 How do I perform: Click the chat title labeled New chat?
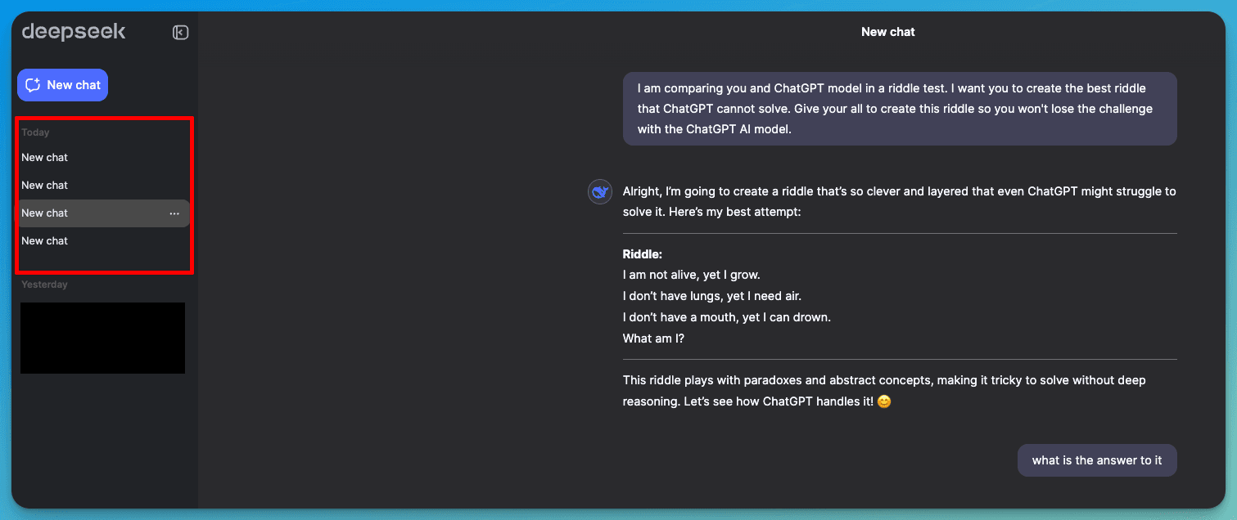click(887, 31)
